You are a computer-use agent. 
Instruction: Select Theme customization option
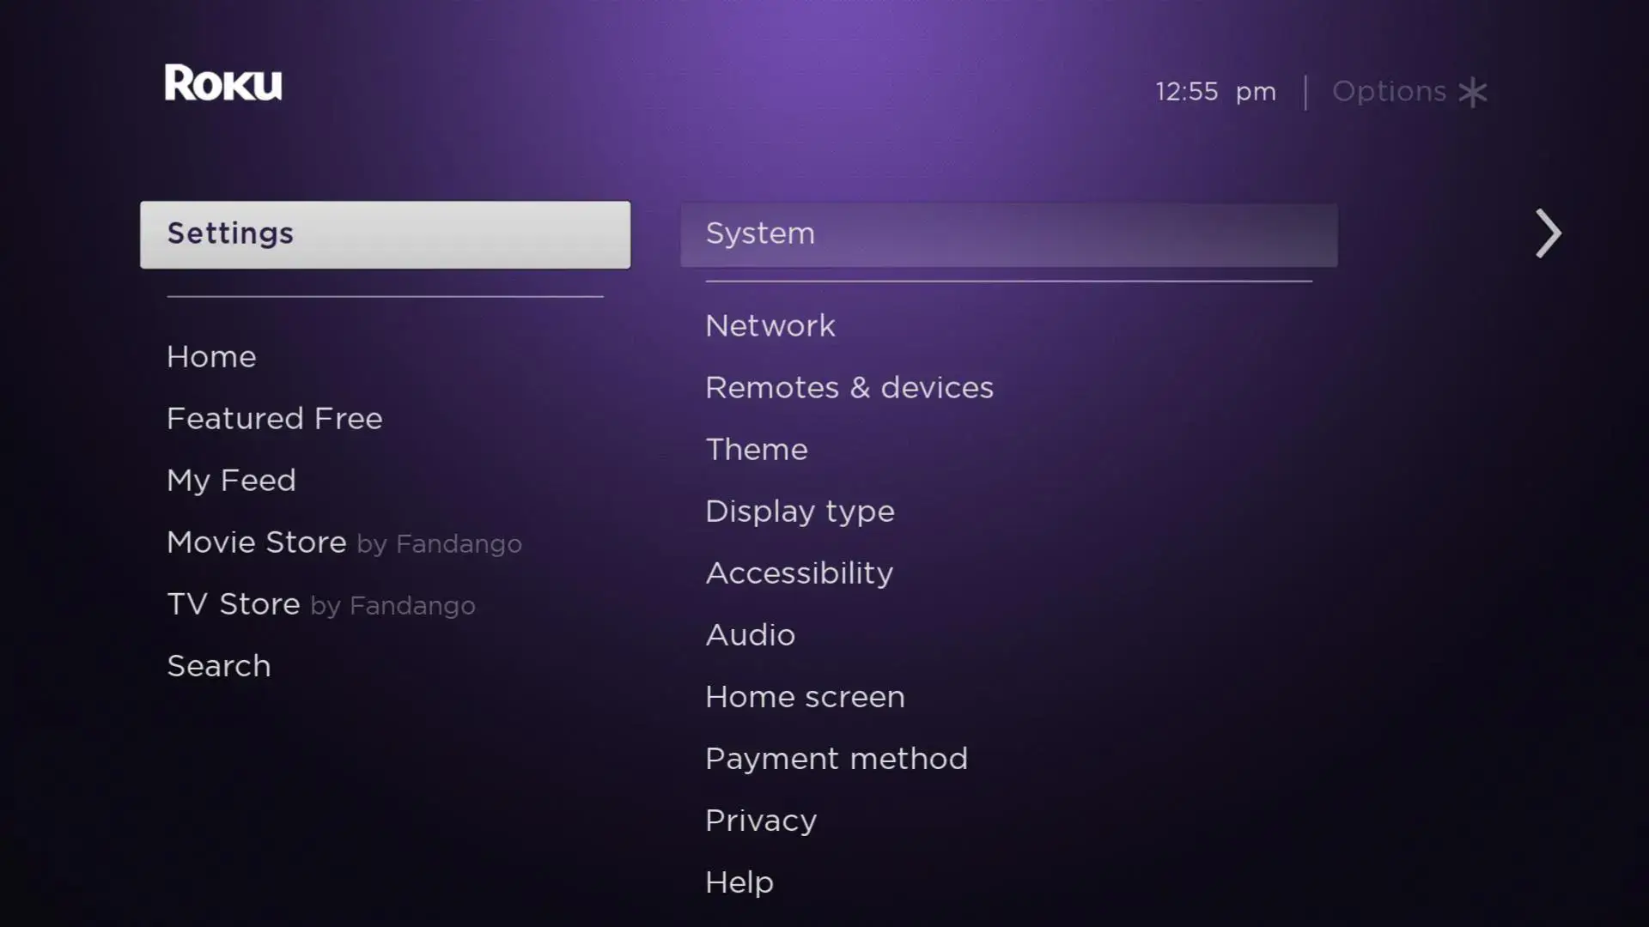(757, 450)
